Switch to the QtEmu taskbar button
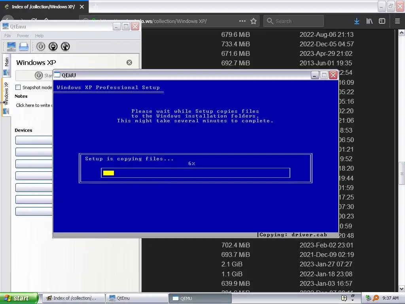 136,298
